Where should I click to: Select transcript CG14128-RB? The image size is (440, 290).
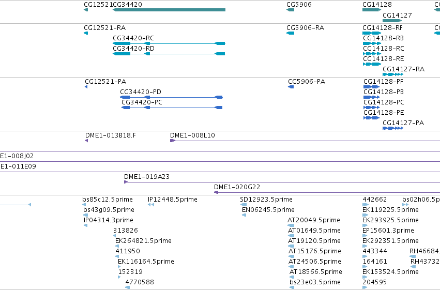pyautogui.click(x=372, y=43)
